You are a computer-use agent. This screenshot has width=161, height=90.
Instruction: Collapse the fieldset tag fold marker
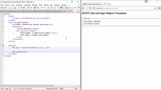pos(3,26)
